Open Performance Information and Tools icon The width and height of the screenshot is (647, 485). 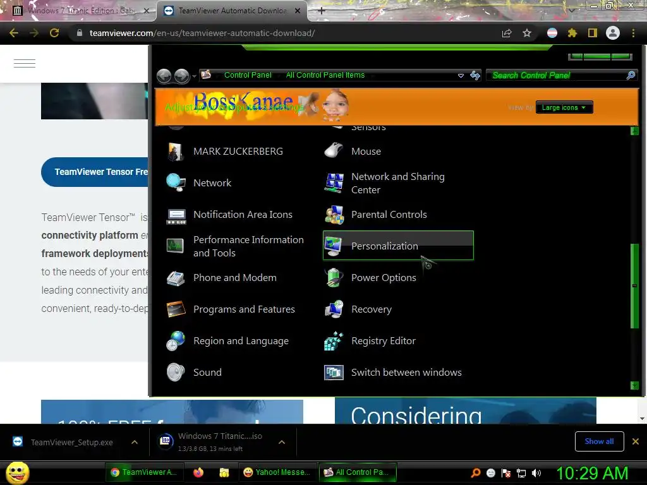176,246
